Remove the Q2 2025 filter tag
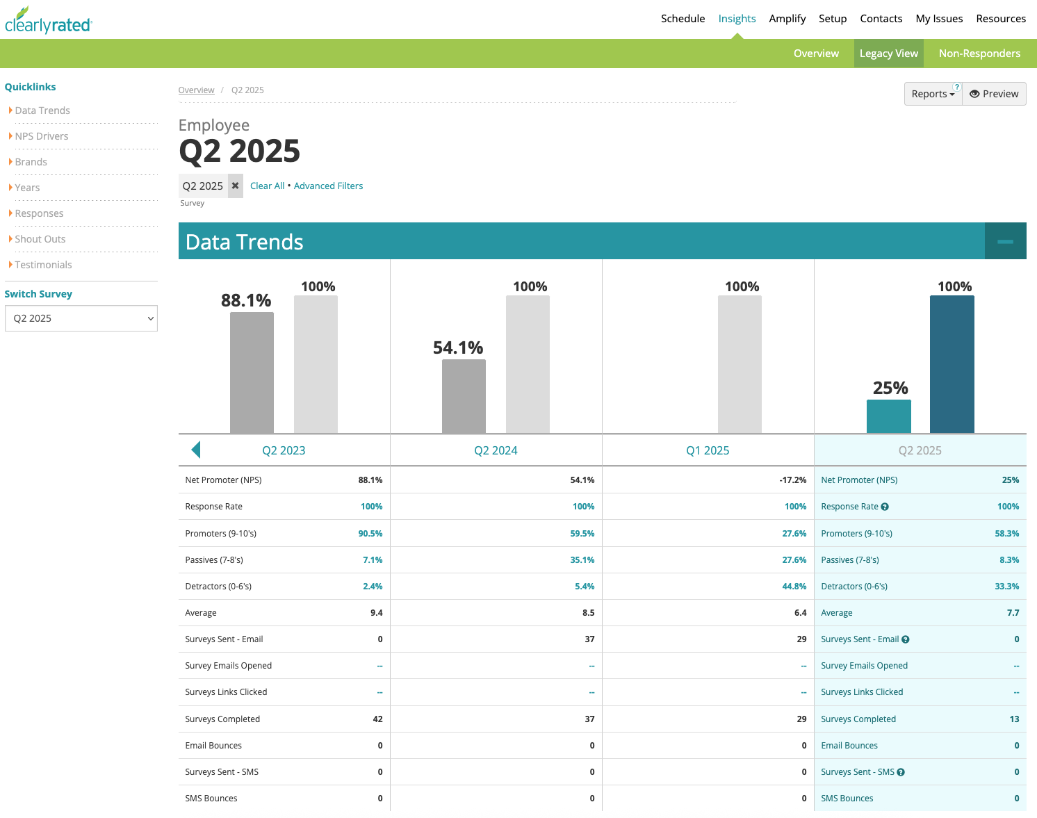Image resolution: width=1037 pixels, height=818 pixels. coord(236,186)
